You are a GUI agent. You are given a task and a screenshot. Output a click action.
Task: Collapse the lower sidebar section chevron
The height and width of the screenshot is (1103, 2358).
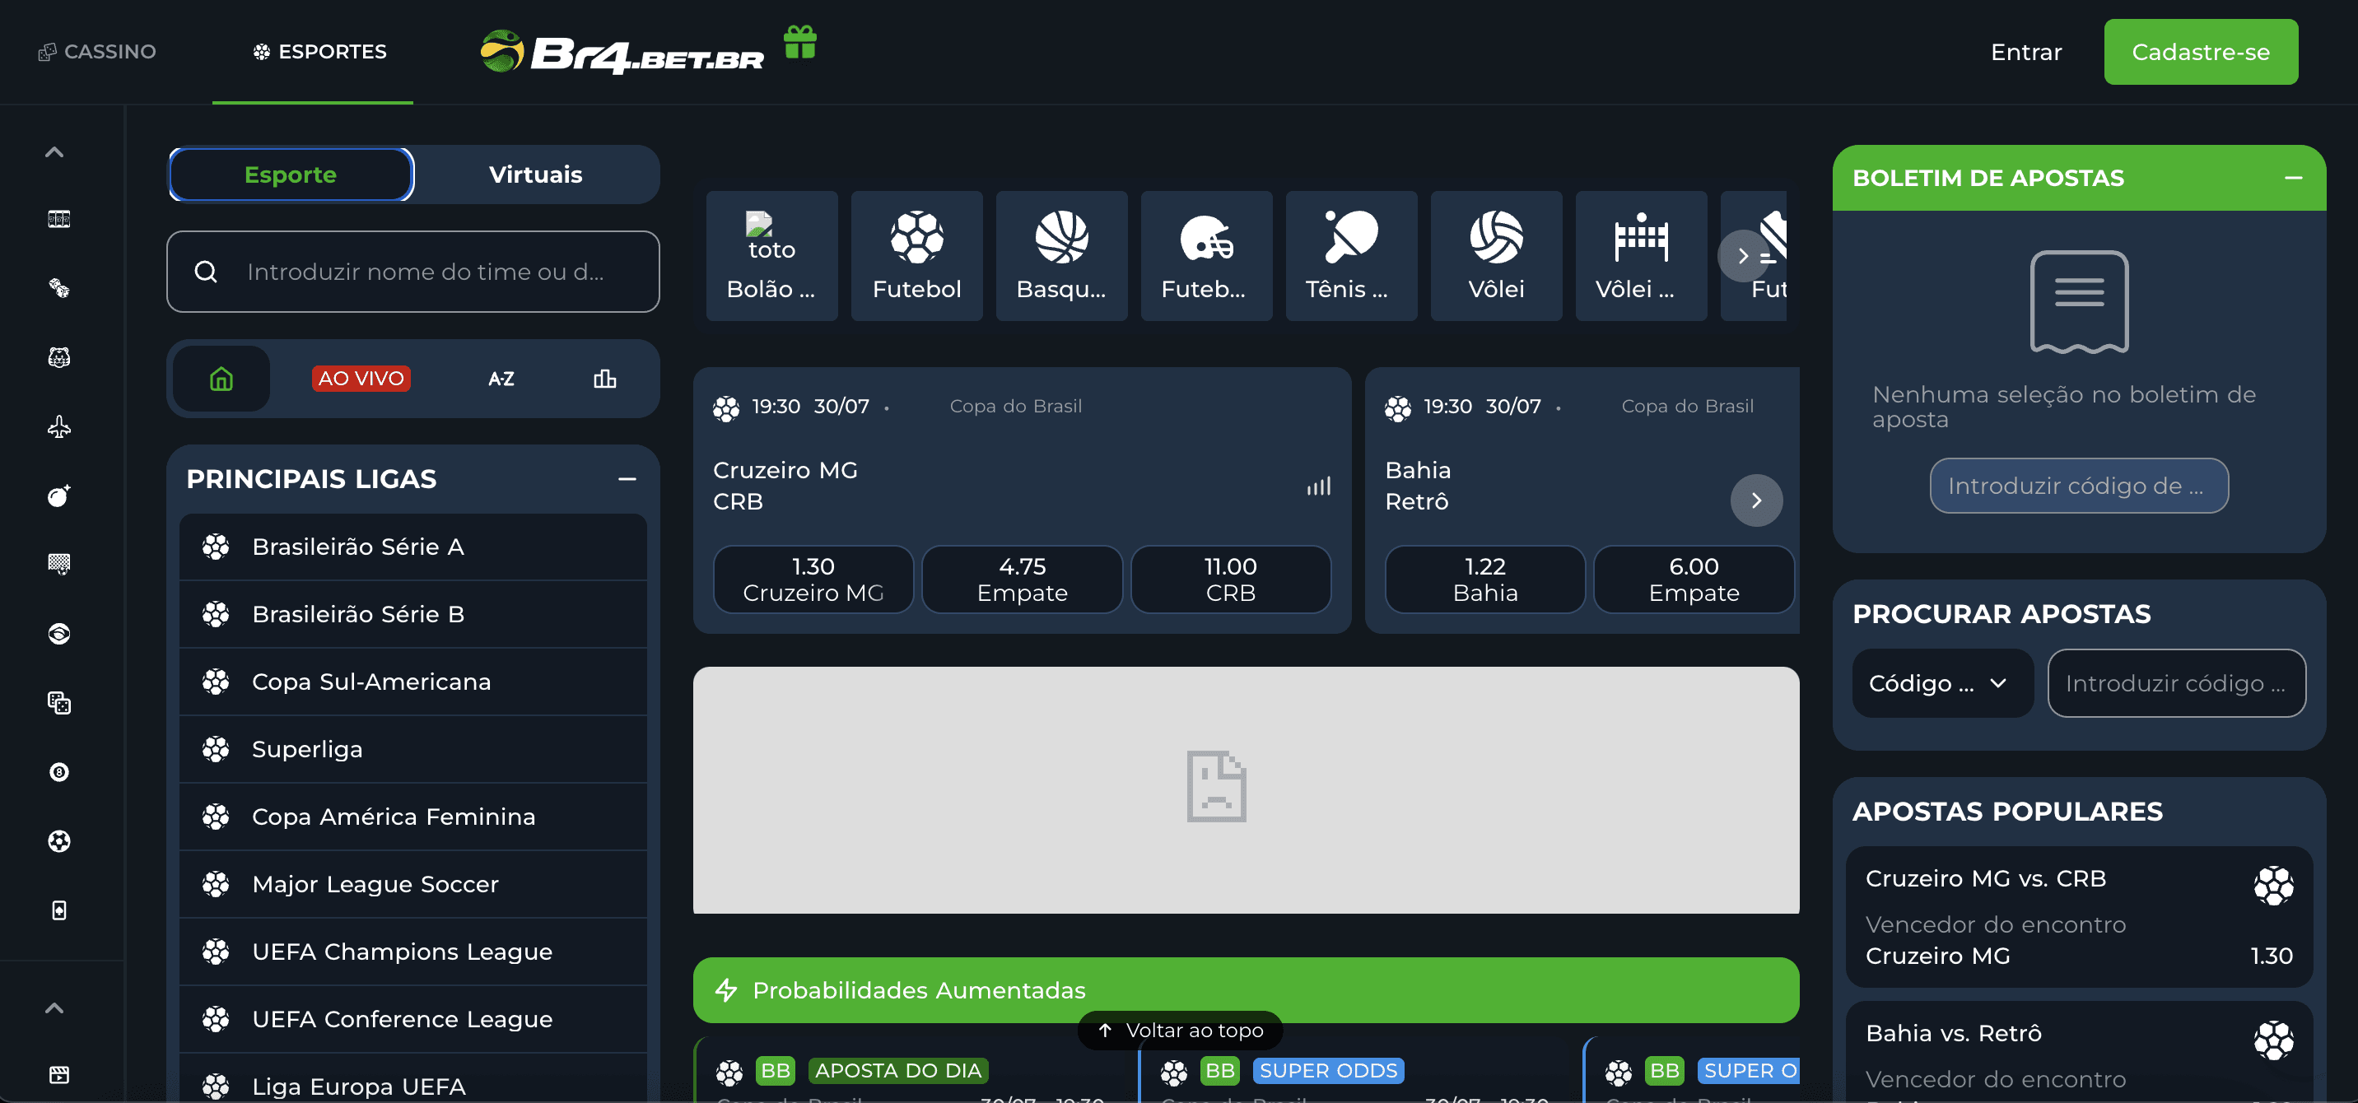click(x=55, y=1008)
